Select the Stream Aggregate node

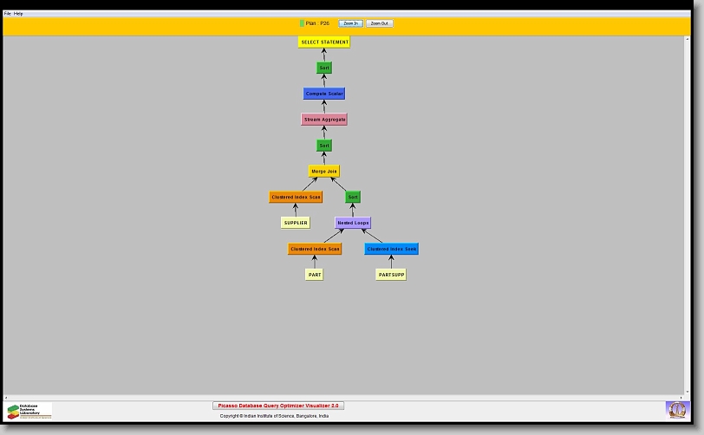[x=324, y=120]
